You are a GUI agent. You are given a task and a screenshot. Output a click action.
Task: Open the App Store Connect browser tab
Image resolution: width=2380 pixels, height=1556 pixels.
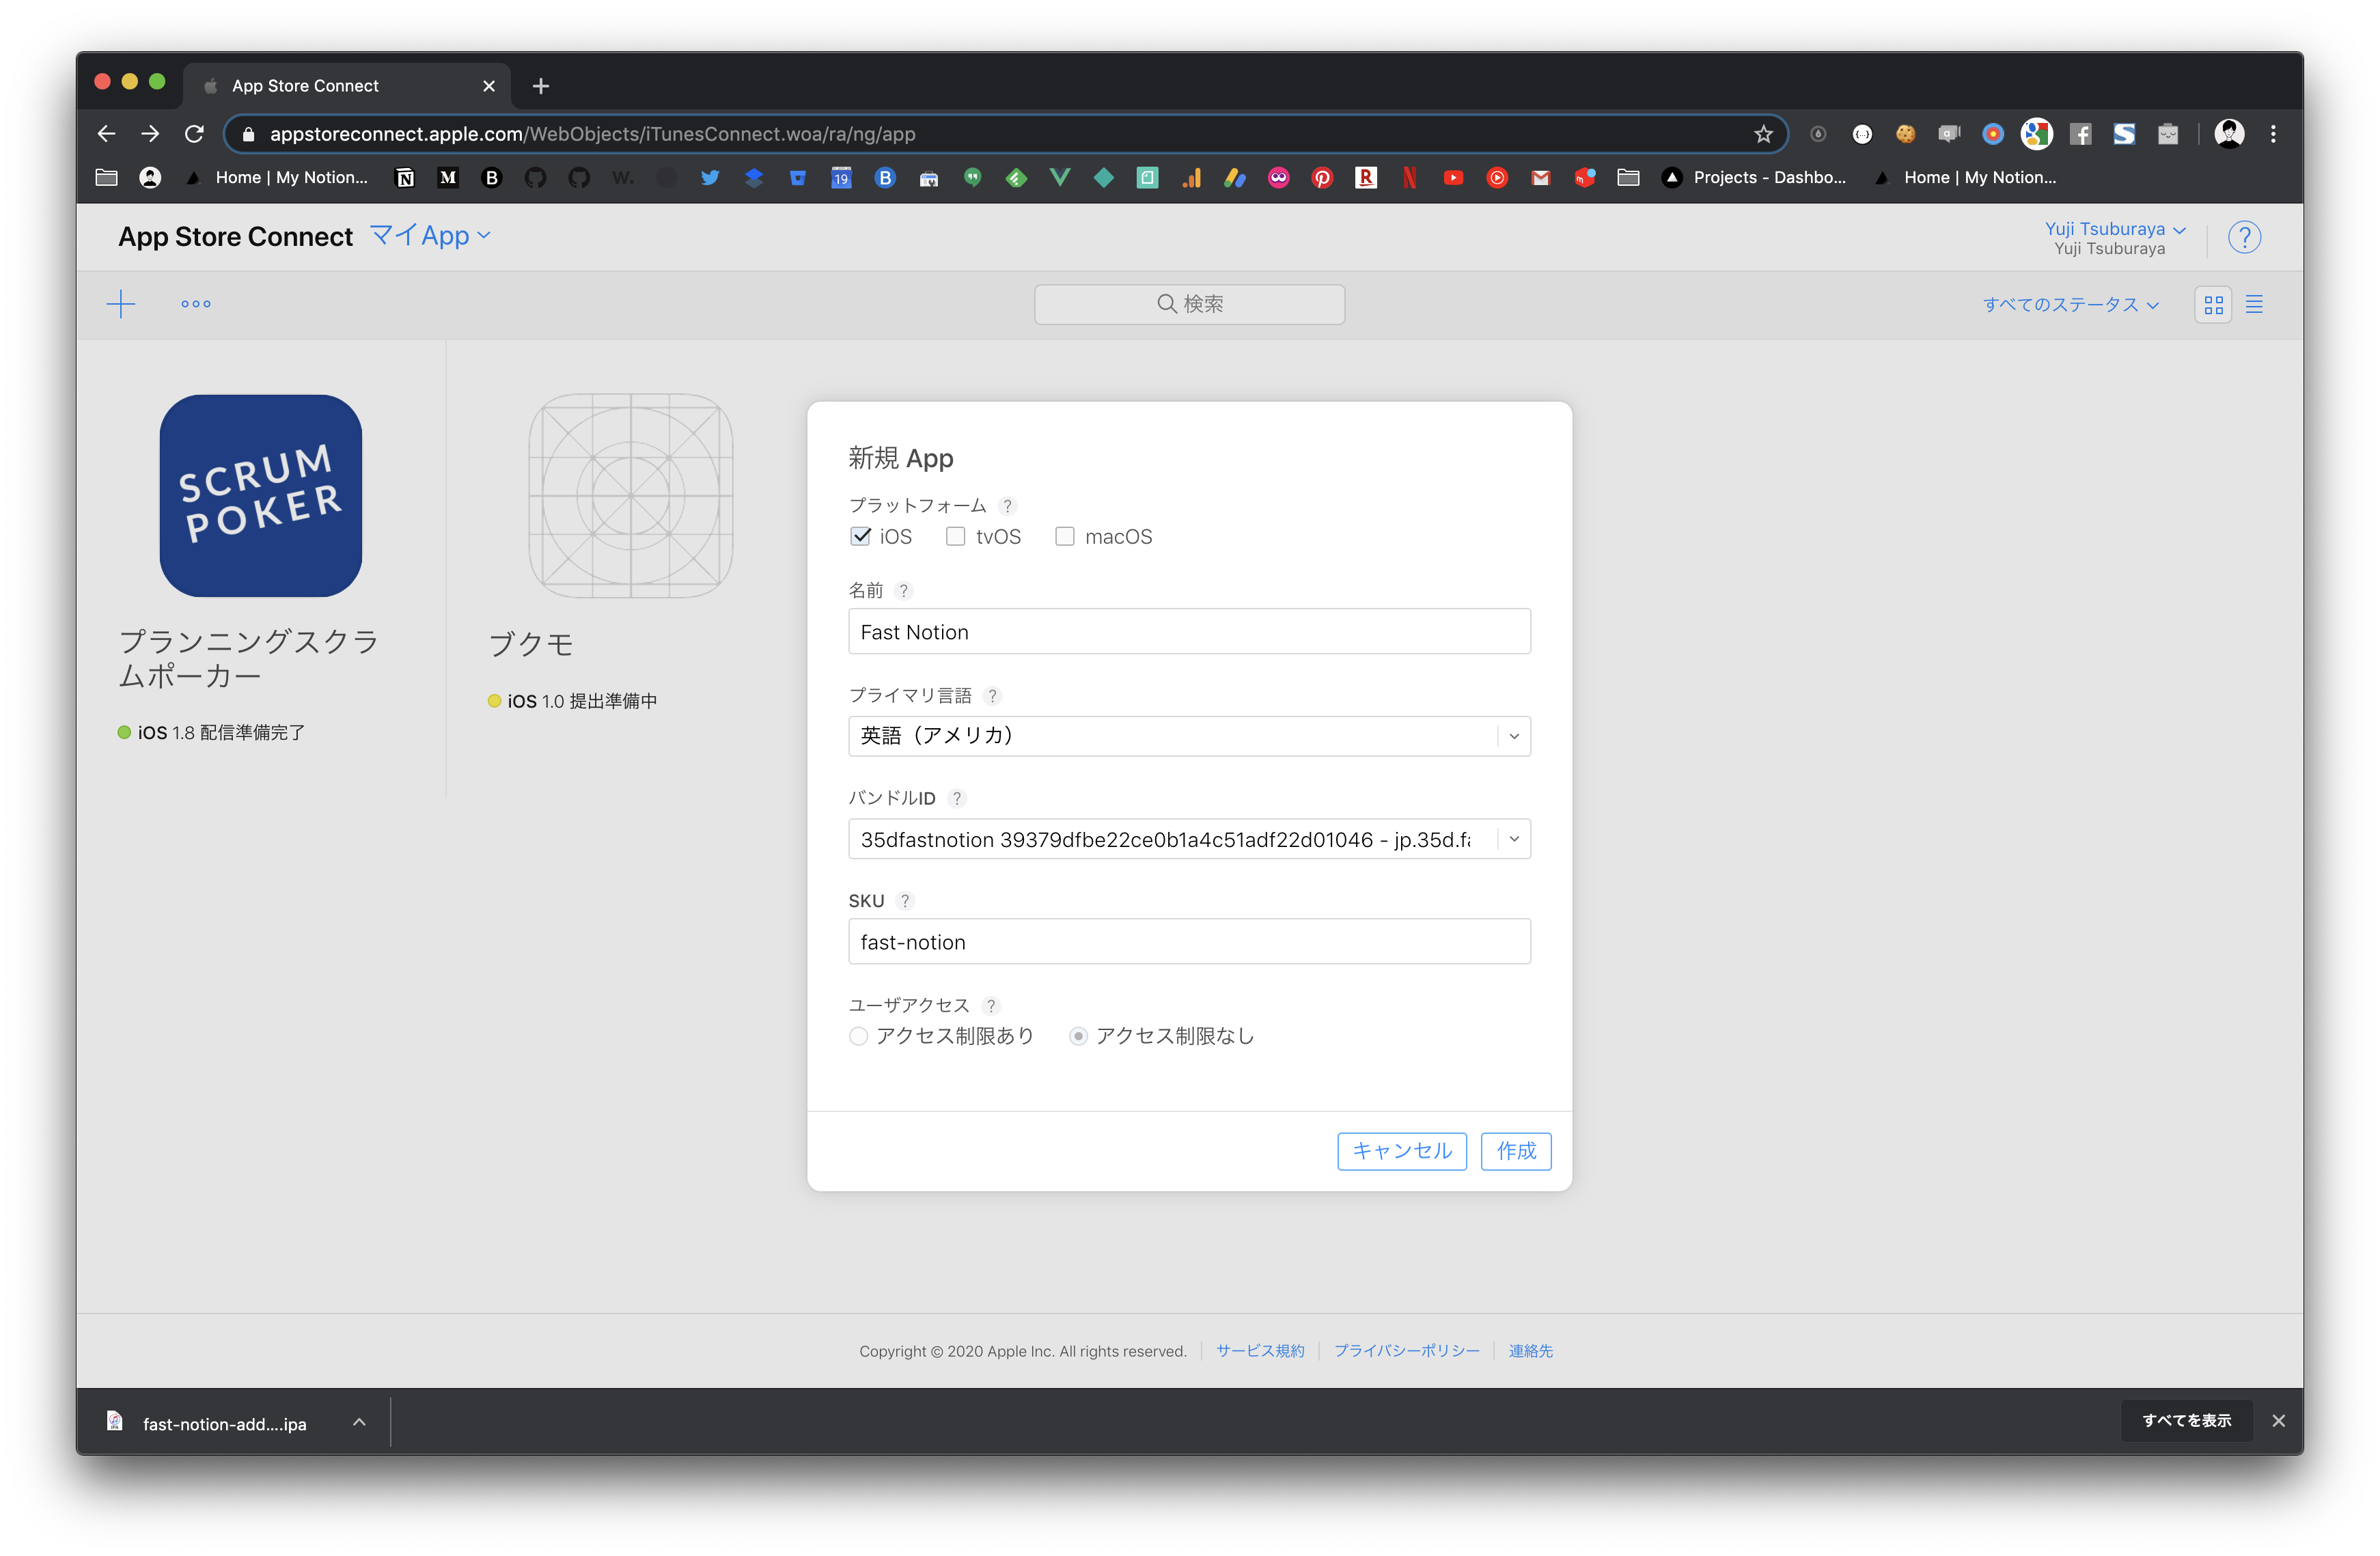pyautogui.click(x=346, y=86)
